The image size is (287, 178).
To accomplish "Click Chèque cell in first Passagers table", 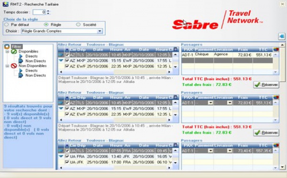I will [204, 55].
